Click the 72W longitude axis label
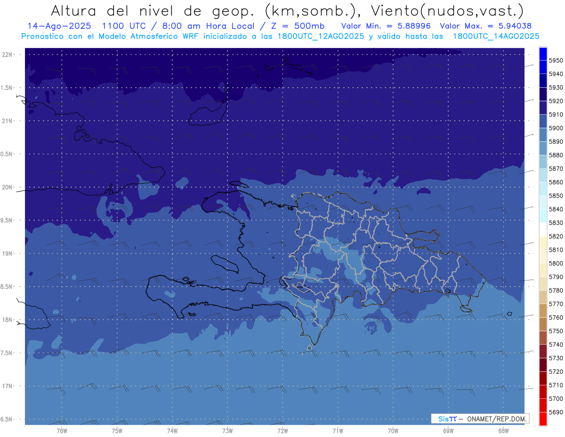Image resolution: width=565 pixels, height=437 pixels. point(282,431)
